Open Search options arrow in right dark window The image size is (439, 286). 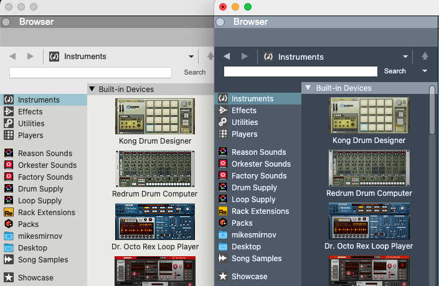pos(425,71)
